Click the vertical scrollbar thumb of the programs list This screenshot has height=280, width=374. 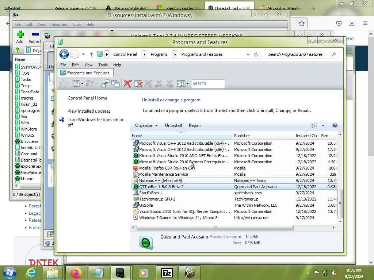point(340,203)
